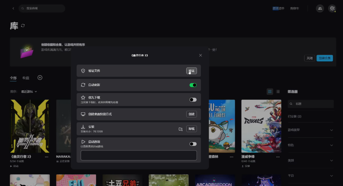Image resolution: width=343 pixels, height=186 pixels.
Task: Open the 最近游玩 sort dropdown
Action: pyautogui.click(x=29, y=91)
